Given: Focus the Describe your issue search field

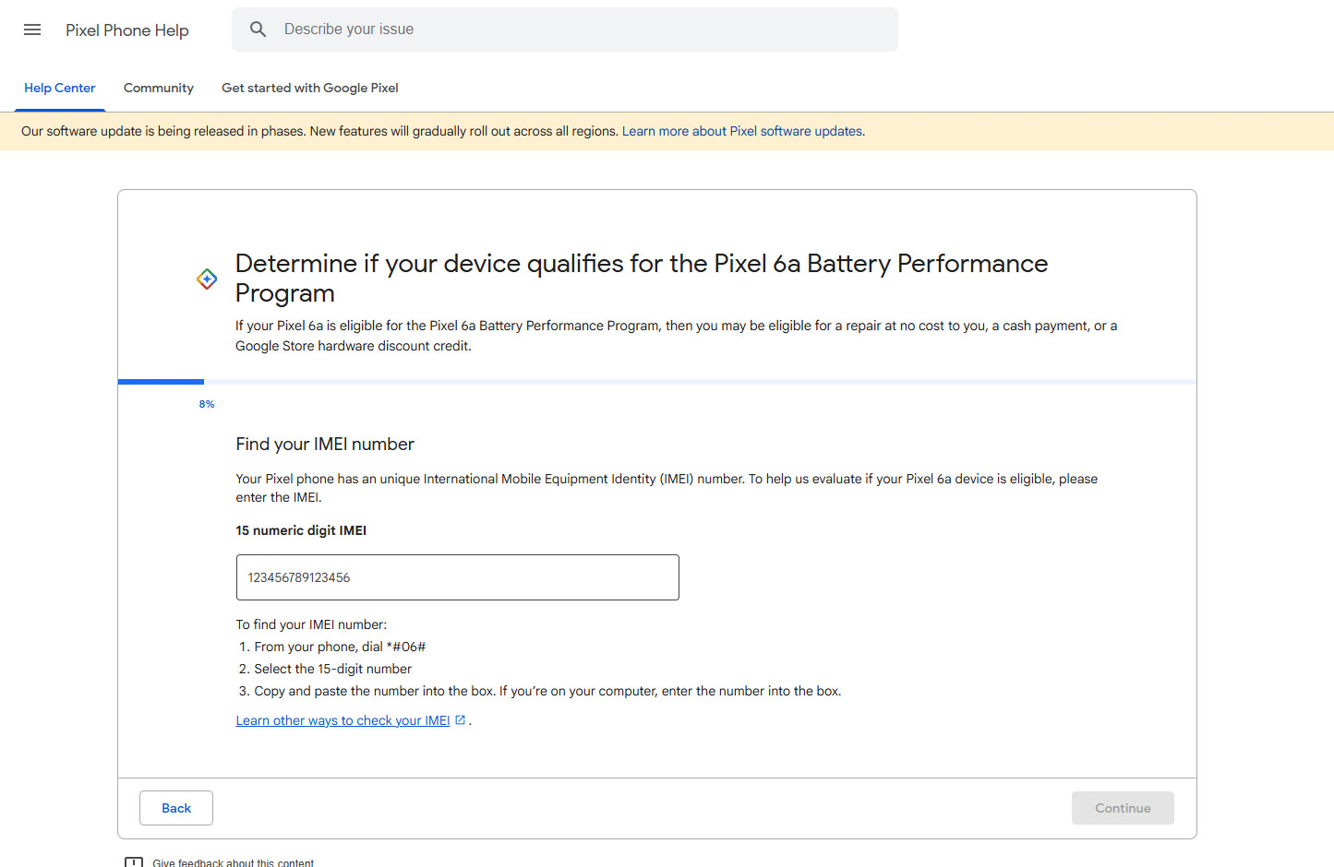Looking at the screenshot, I should [565, 30].
